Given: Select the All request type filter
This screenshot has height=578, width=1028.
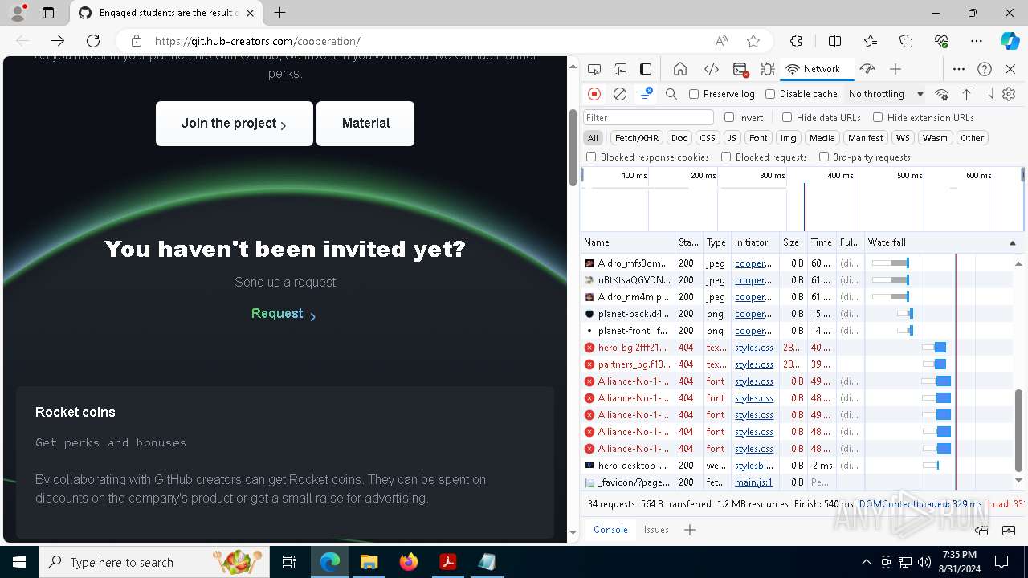Looking at the screenshot, I should tap(593, 138).
